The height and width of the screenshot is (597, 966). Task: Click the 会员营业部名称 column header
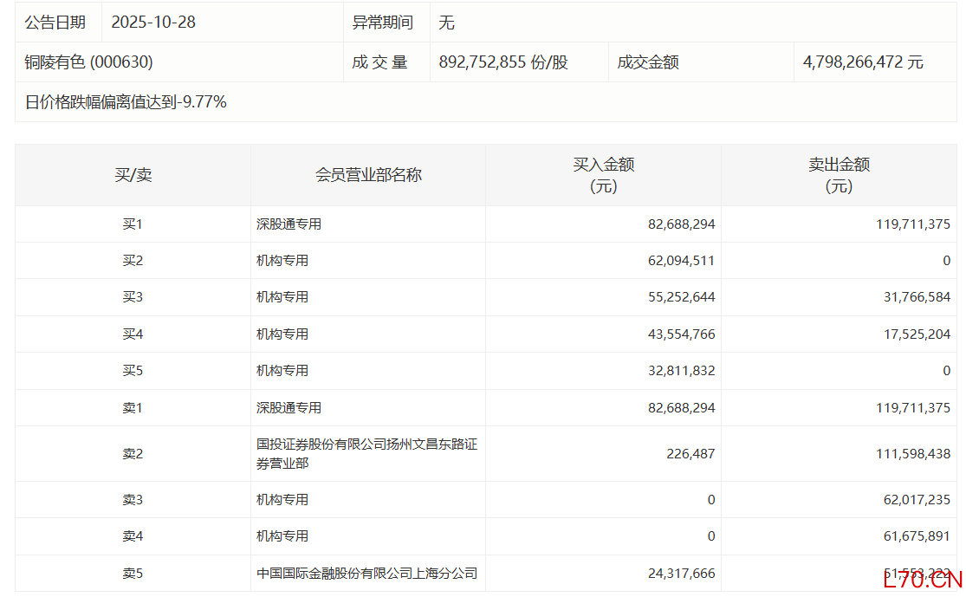coord(368,175)
